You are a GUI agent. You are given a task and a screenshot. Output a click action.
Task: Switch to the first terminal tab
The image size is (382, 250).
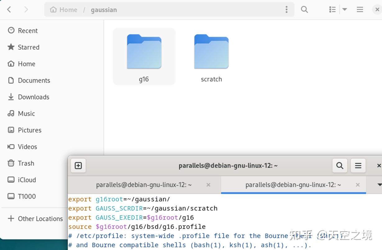(144, 185)
